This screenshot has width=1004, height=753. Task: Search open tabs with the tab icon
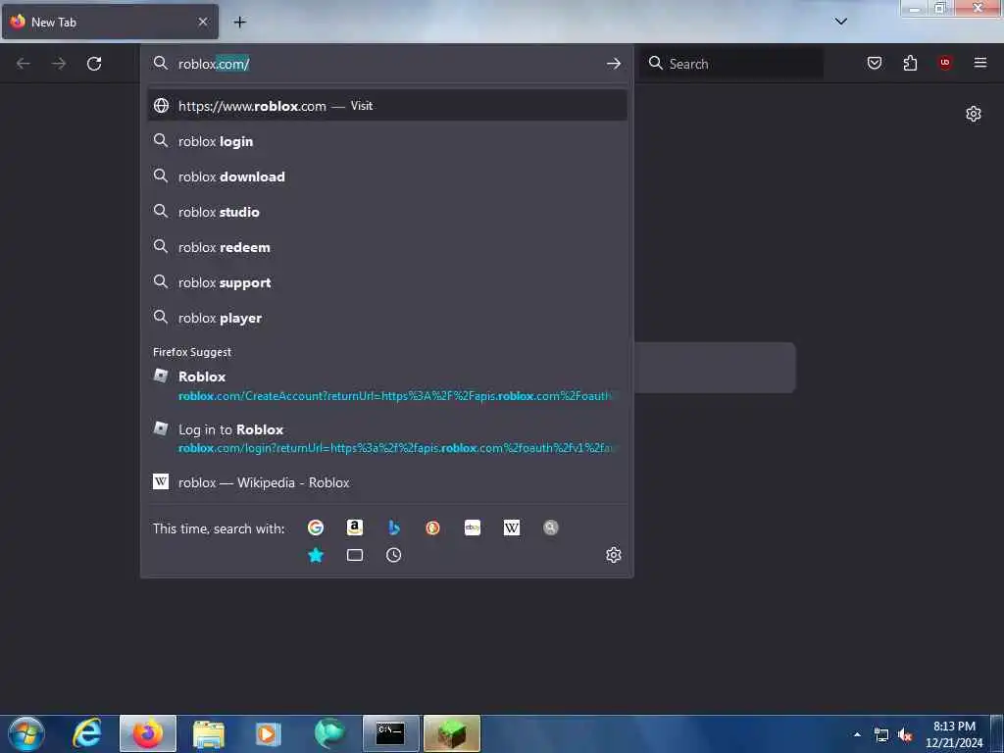point(355,555)
